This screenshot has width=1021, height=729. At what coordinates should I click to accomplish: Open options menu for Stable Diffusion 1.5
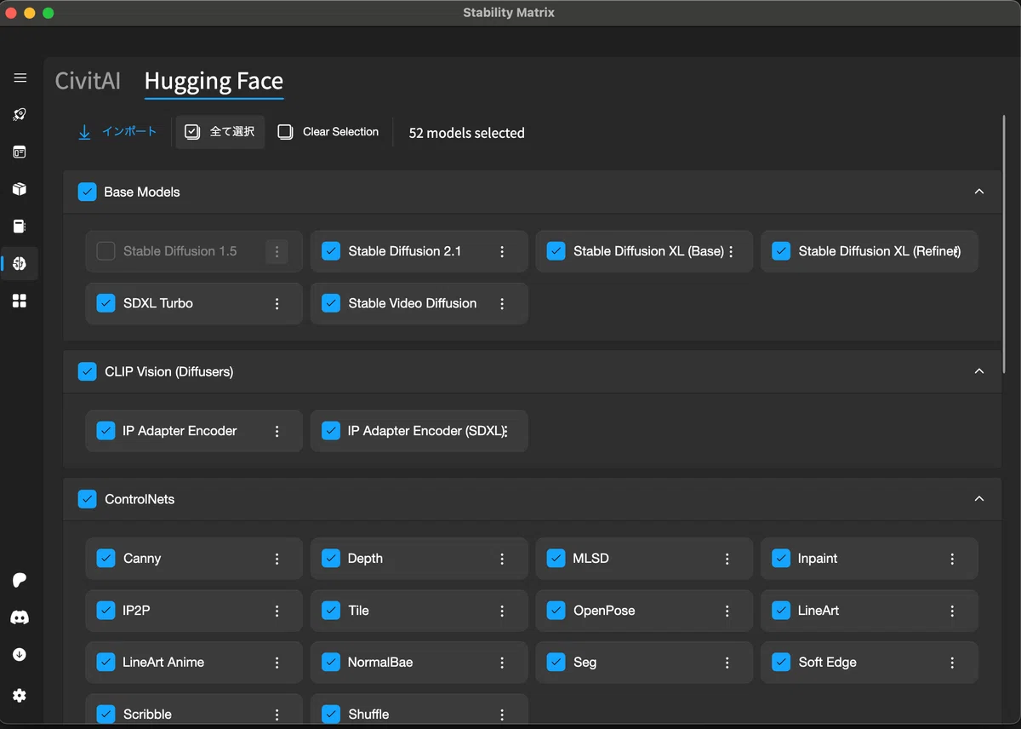pos(277,251)
